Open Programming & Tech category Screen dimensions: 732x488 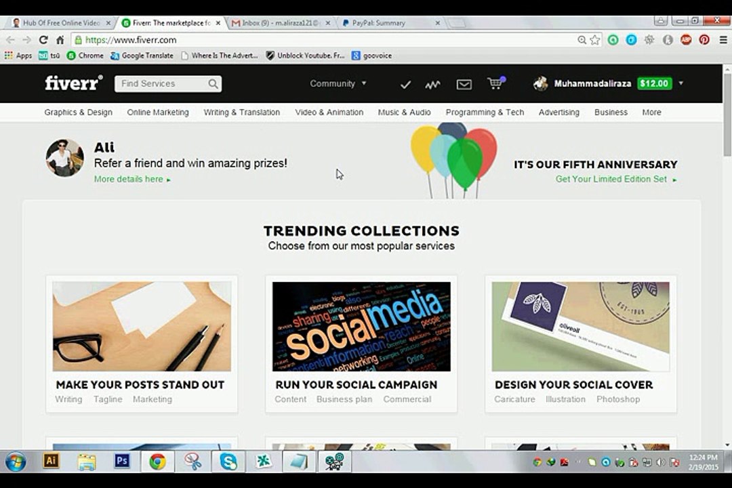pyautogui.click(x=485, y=113)
